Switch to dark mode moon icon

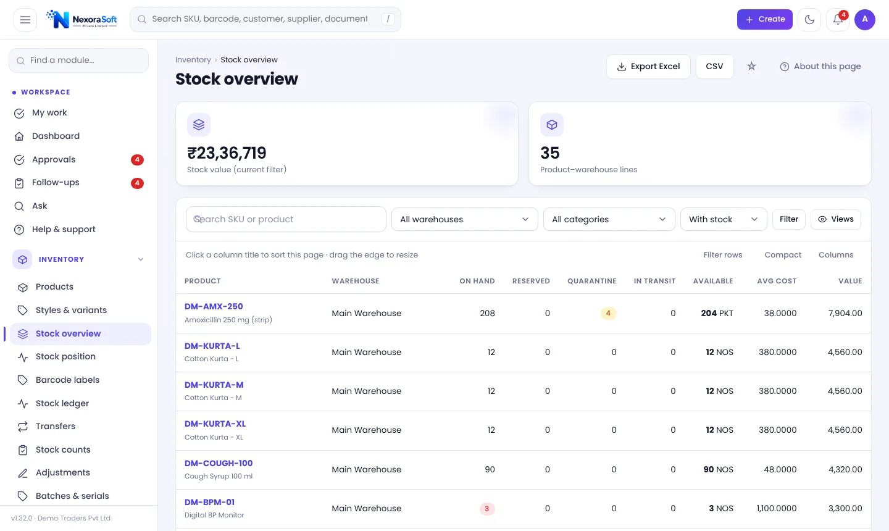click(x=809, y=20)
